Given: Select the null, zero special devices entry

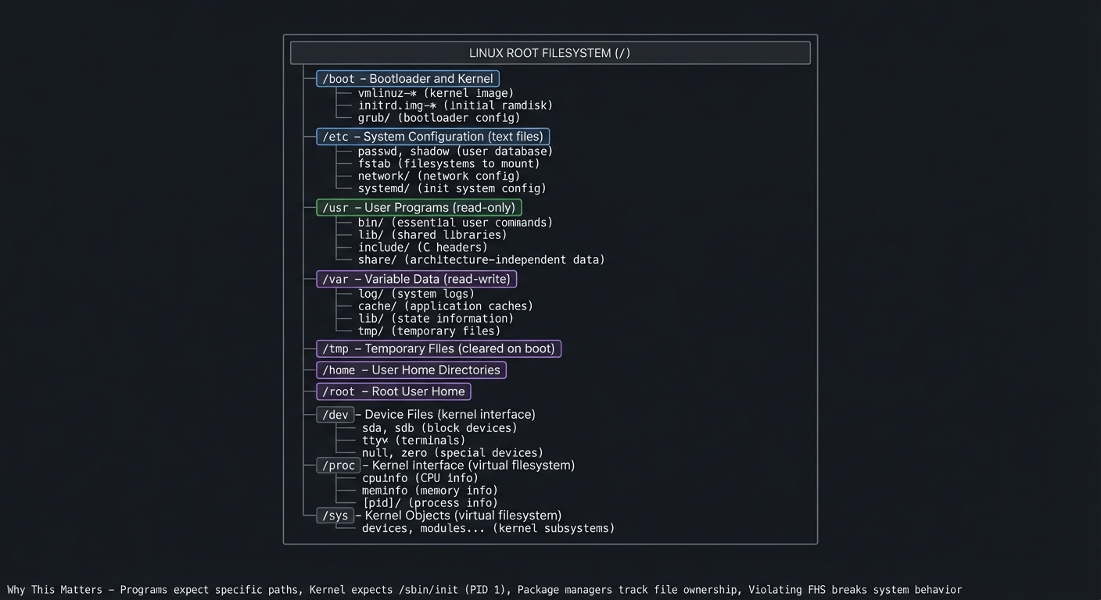Looking at the screenshot, I should [x=452, y=452].
